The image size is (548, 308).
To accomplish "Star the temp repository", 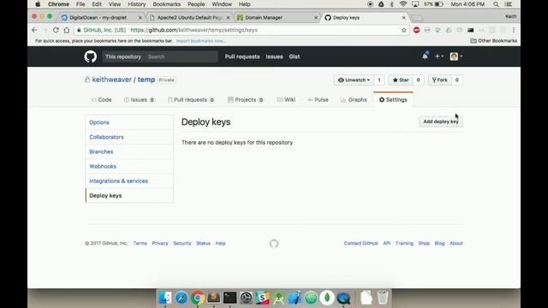I will point(401,80).
